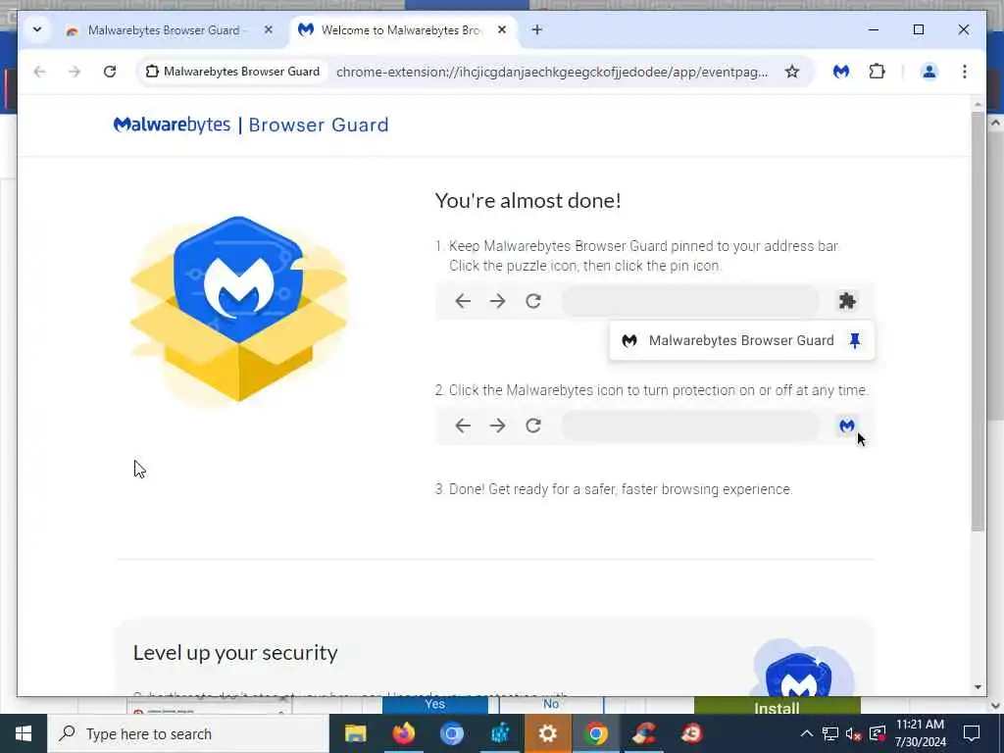
Task: Open the tab search dropdown arrow
Action: click(x=37, y=30)
